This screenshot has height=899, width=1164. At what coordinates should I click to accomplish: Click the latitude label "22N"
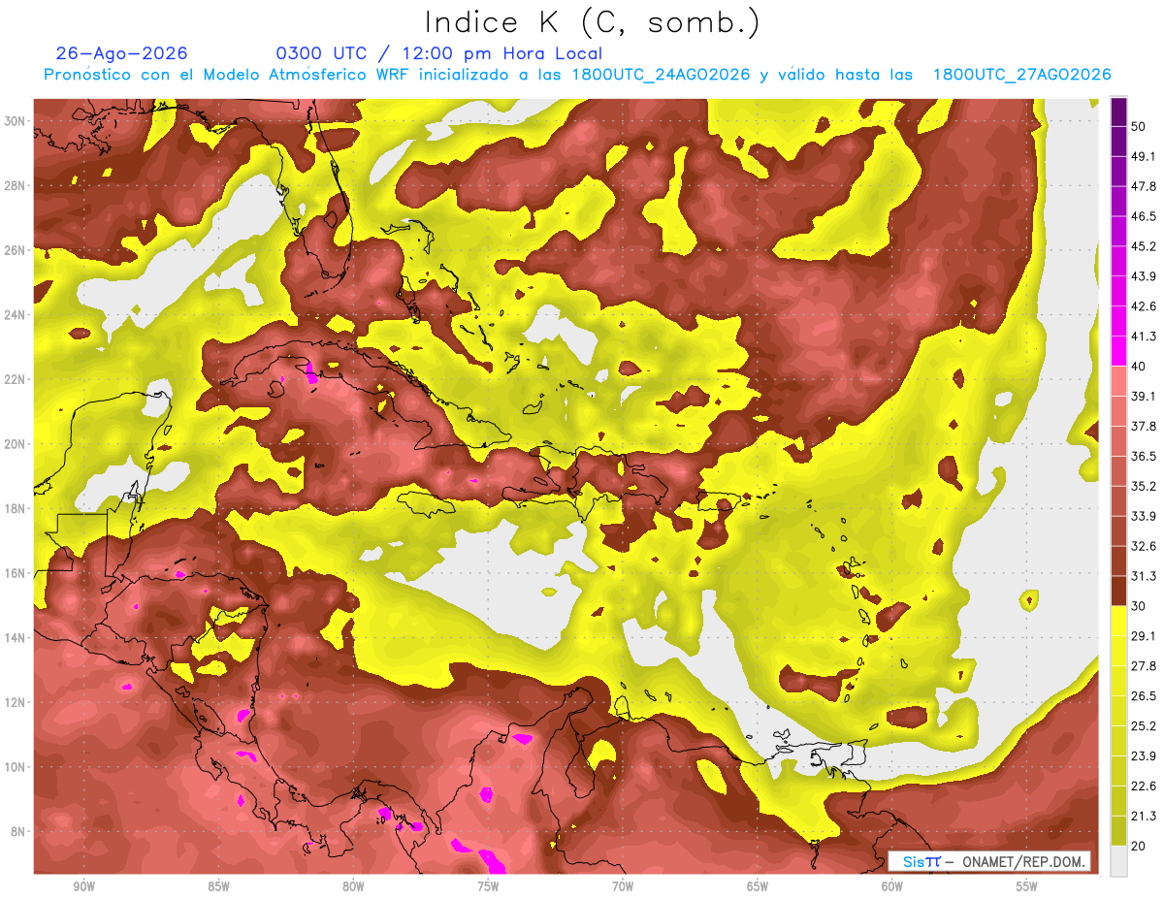click(x=15, y=379)
